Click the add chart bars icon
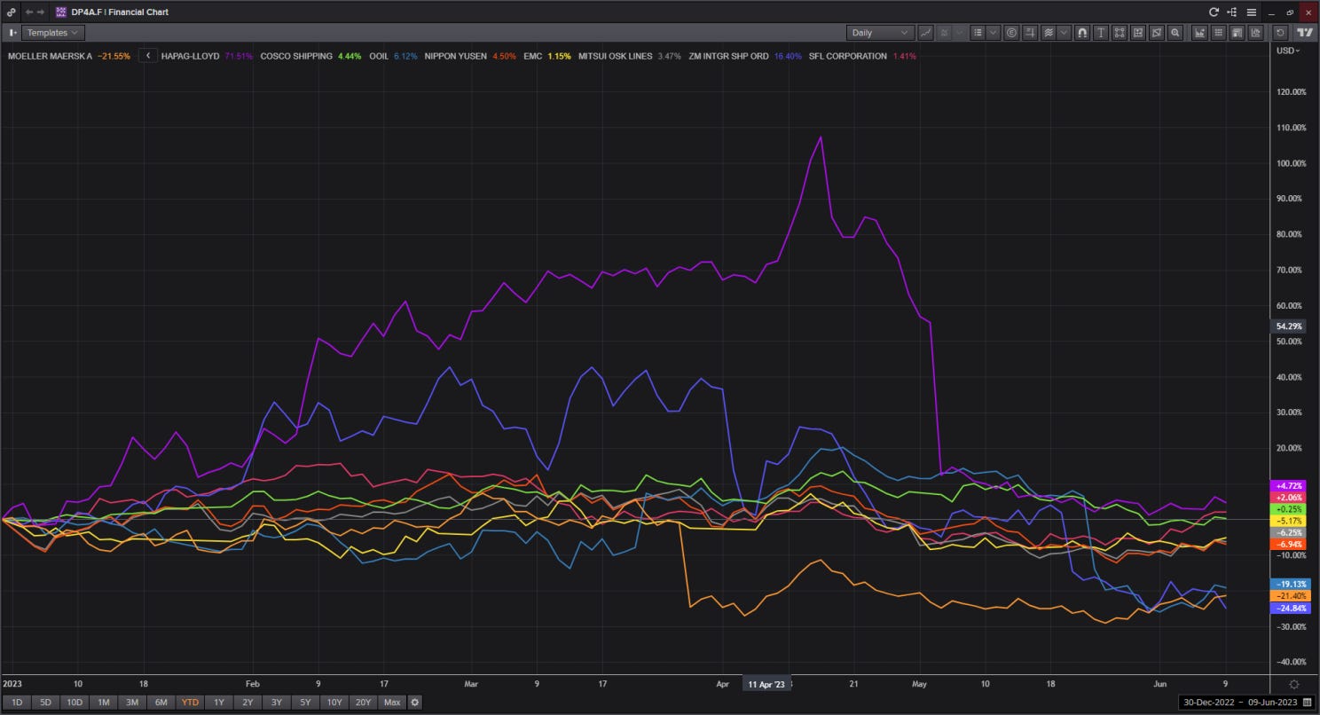This screenshot has width=1320, height=715. pyautogui.click(x=1200, y=33)
